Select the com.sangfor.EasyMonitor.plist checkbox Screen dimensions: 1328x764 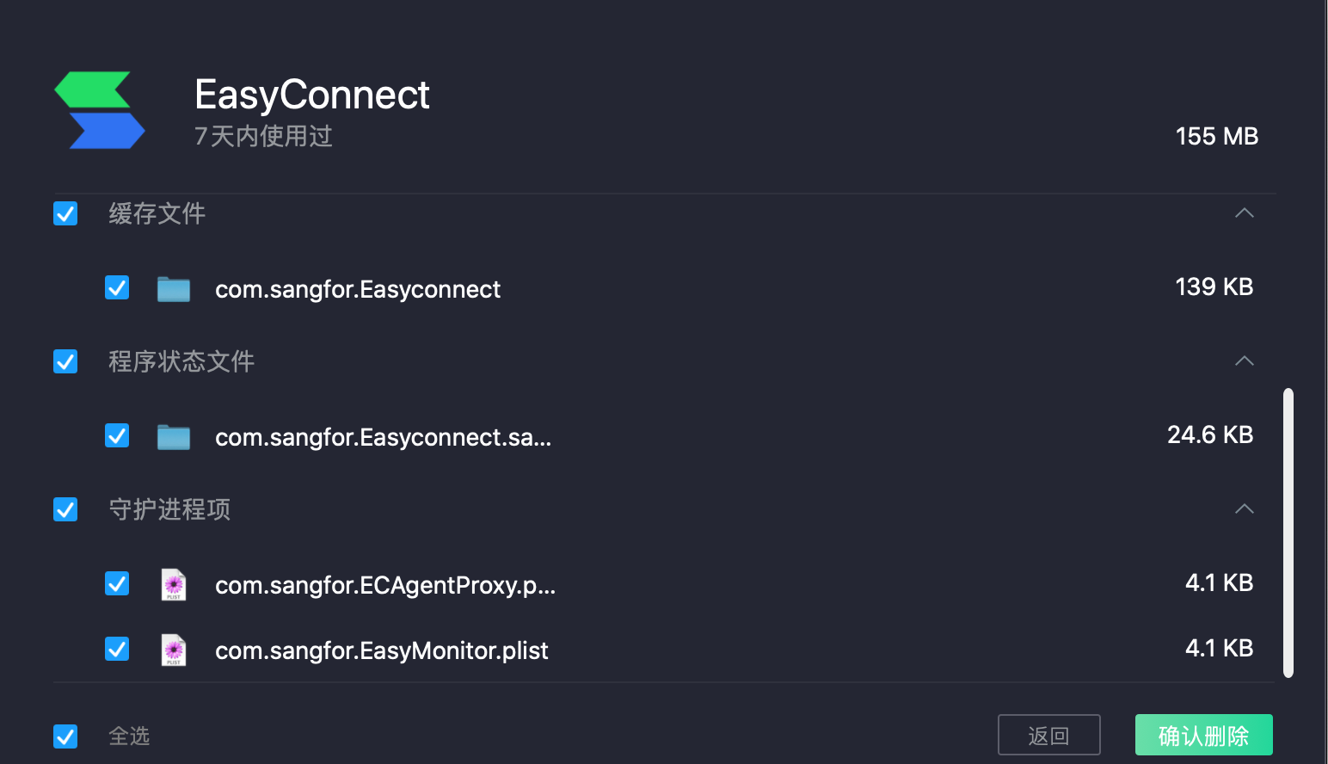116,649
